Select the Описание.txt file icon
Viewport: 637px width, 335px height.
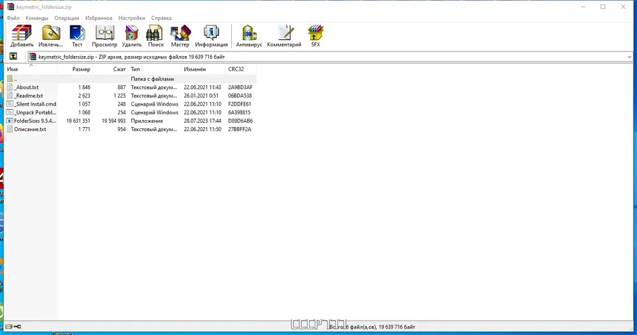point(10,129)
